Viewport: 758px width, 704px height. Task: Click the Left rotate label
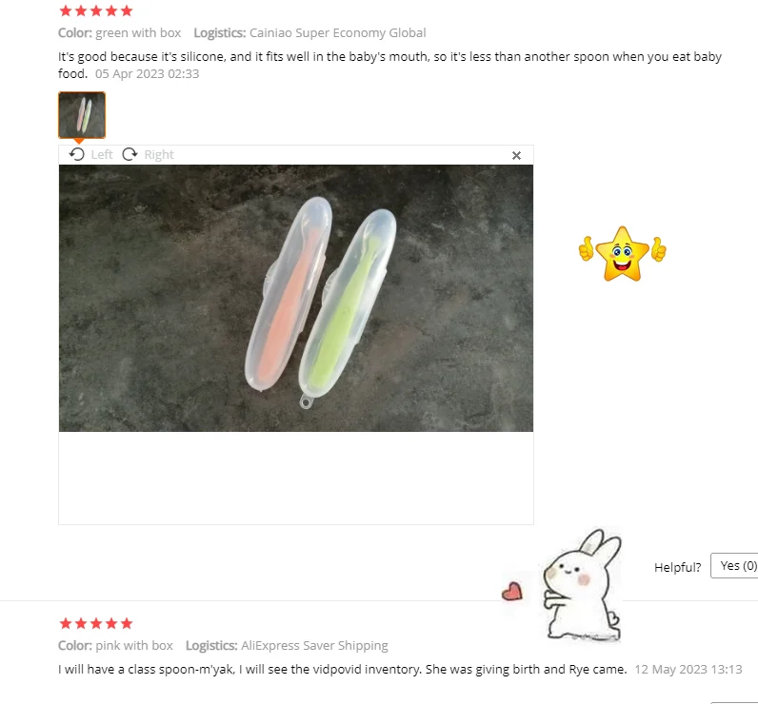[102, 154]
